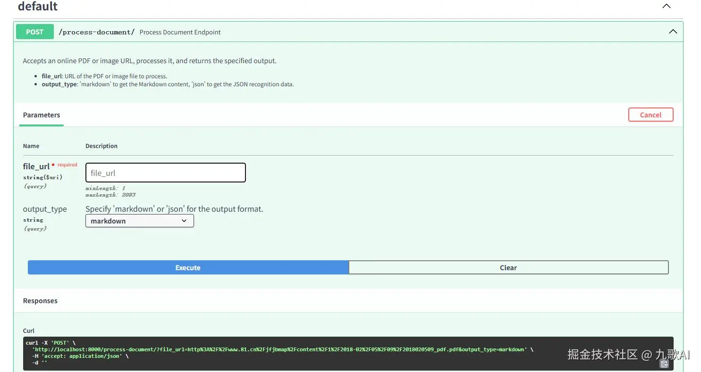The height and width of the screenshot is (372, 701).
Task: Click the green POST method badge
Action: click(35, 32)
